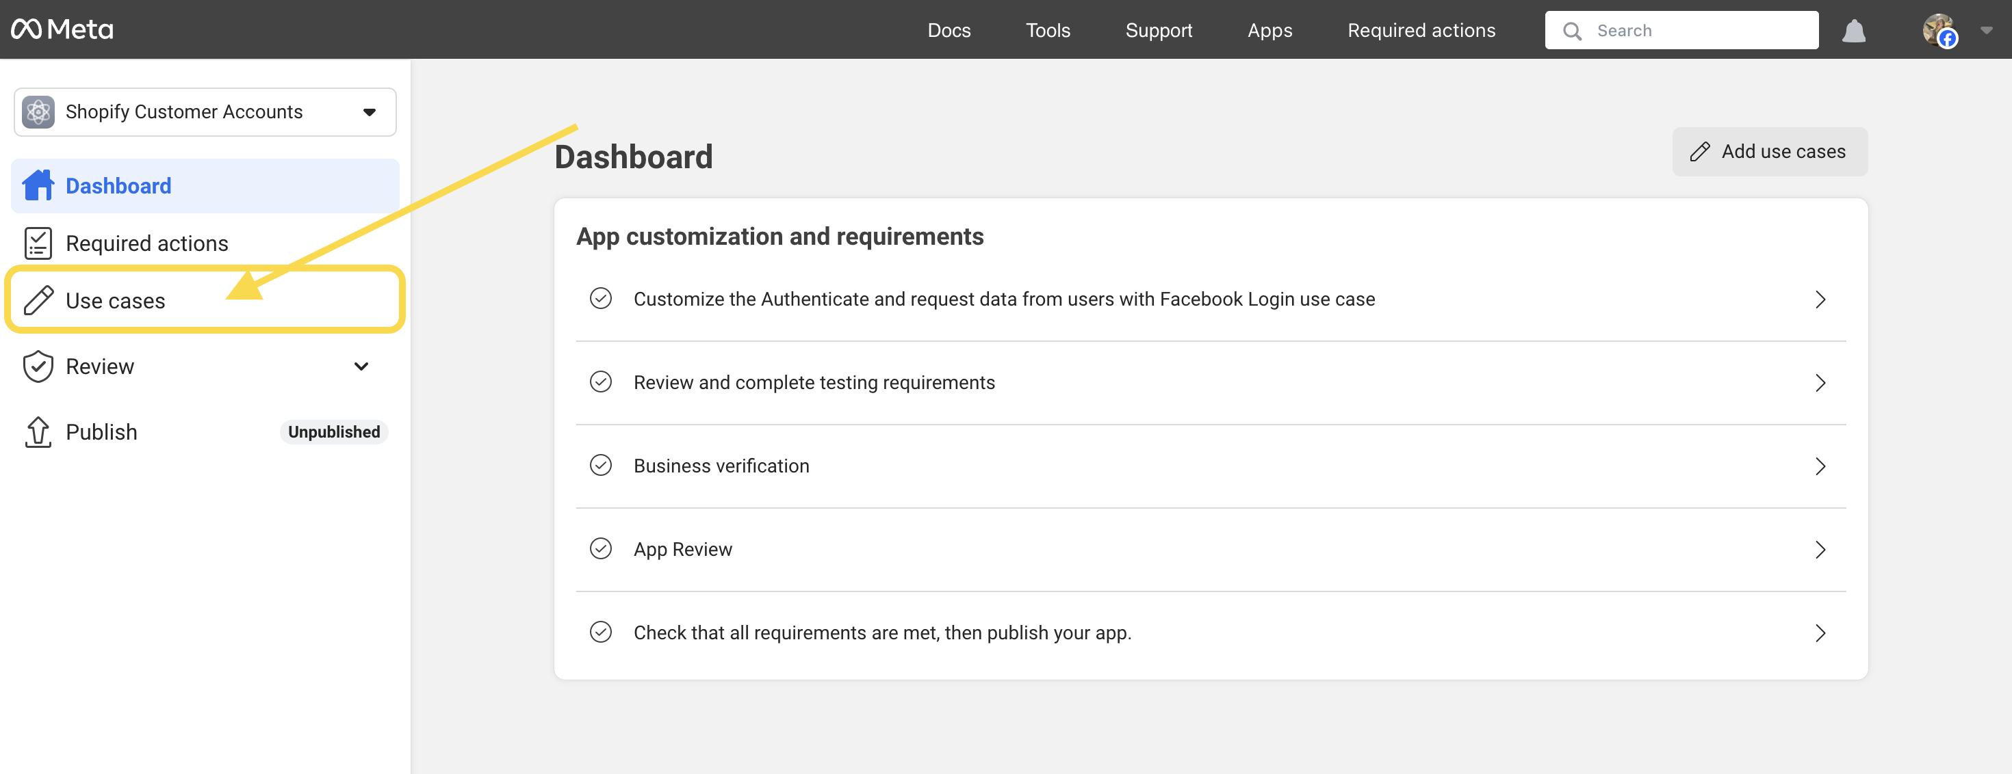Select the Use cases pencil icon
Viewport: 2012px width, 774px height.
(38, 299)
